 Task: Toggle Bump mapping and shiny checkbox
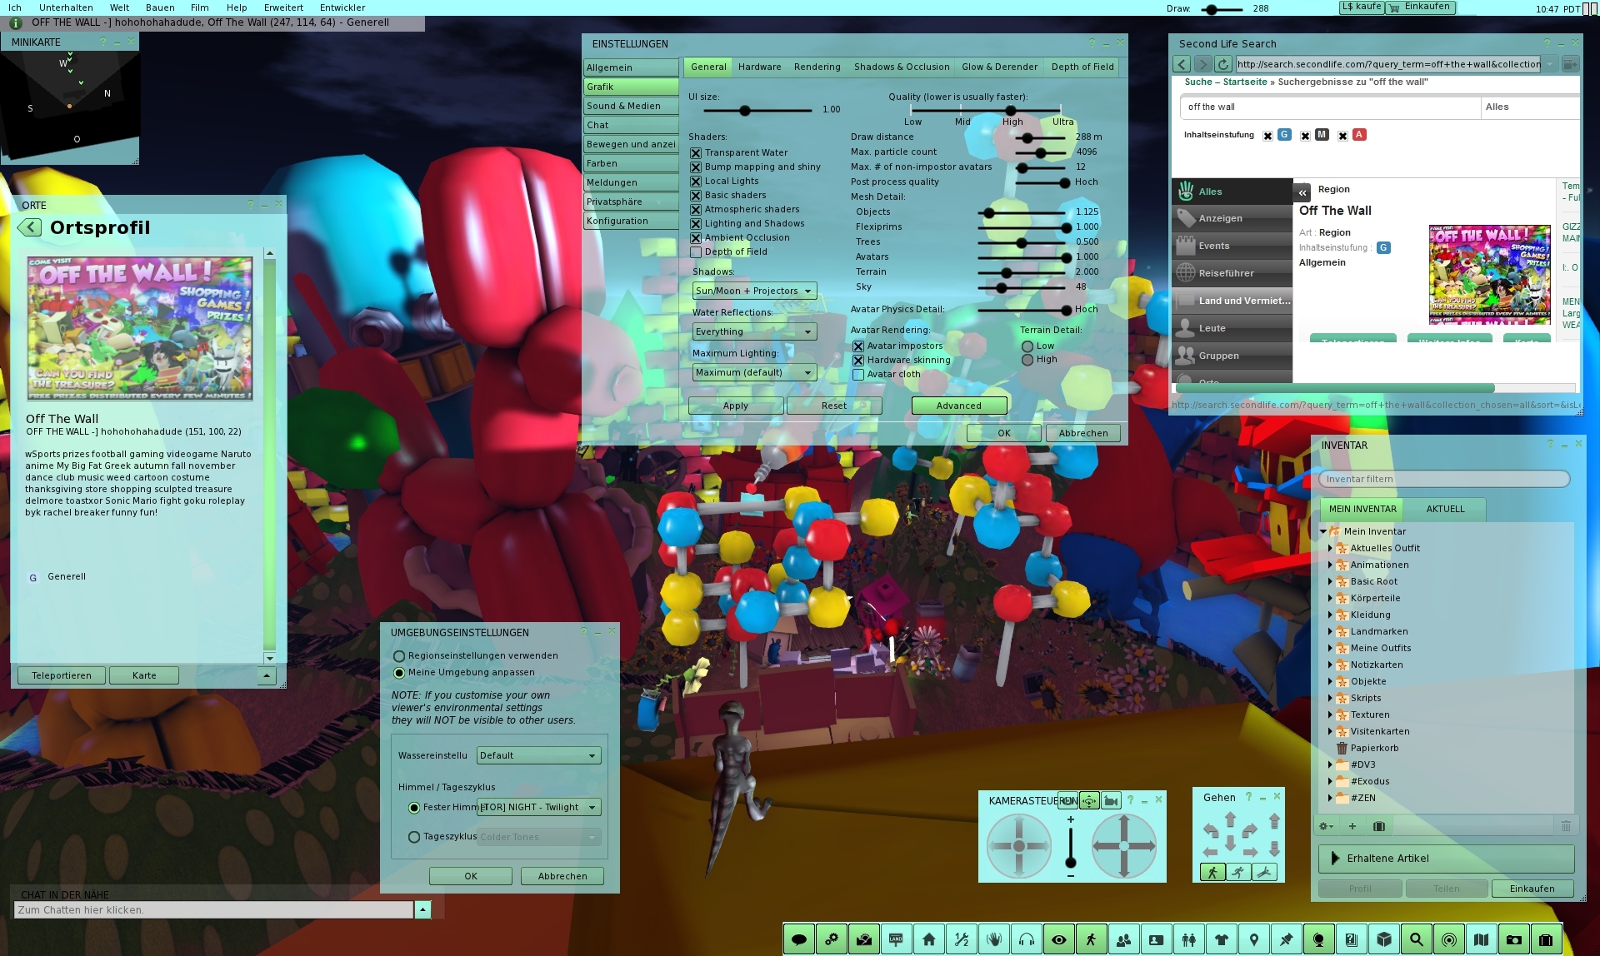coord(696,167)
